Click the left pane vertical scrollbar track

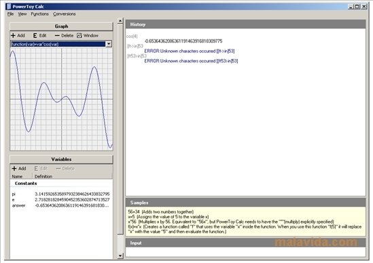[x=120, y=243]
